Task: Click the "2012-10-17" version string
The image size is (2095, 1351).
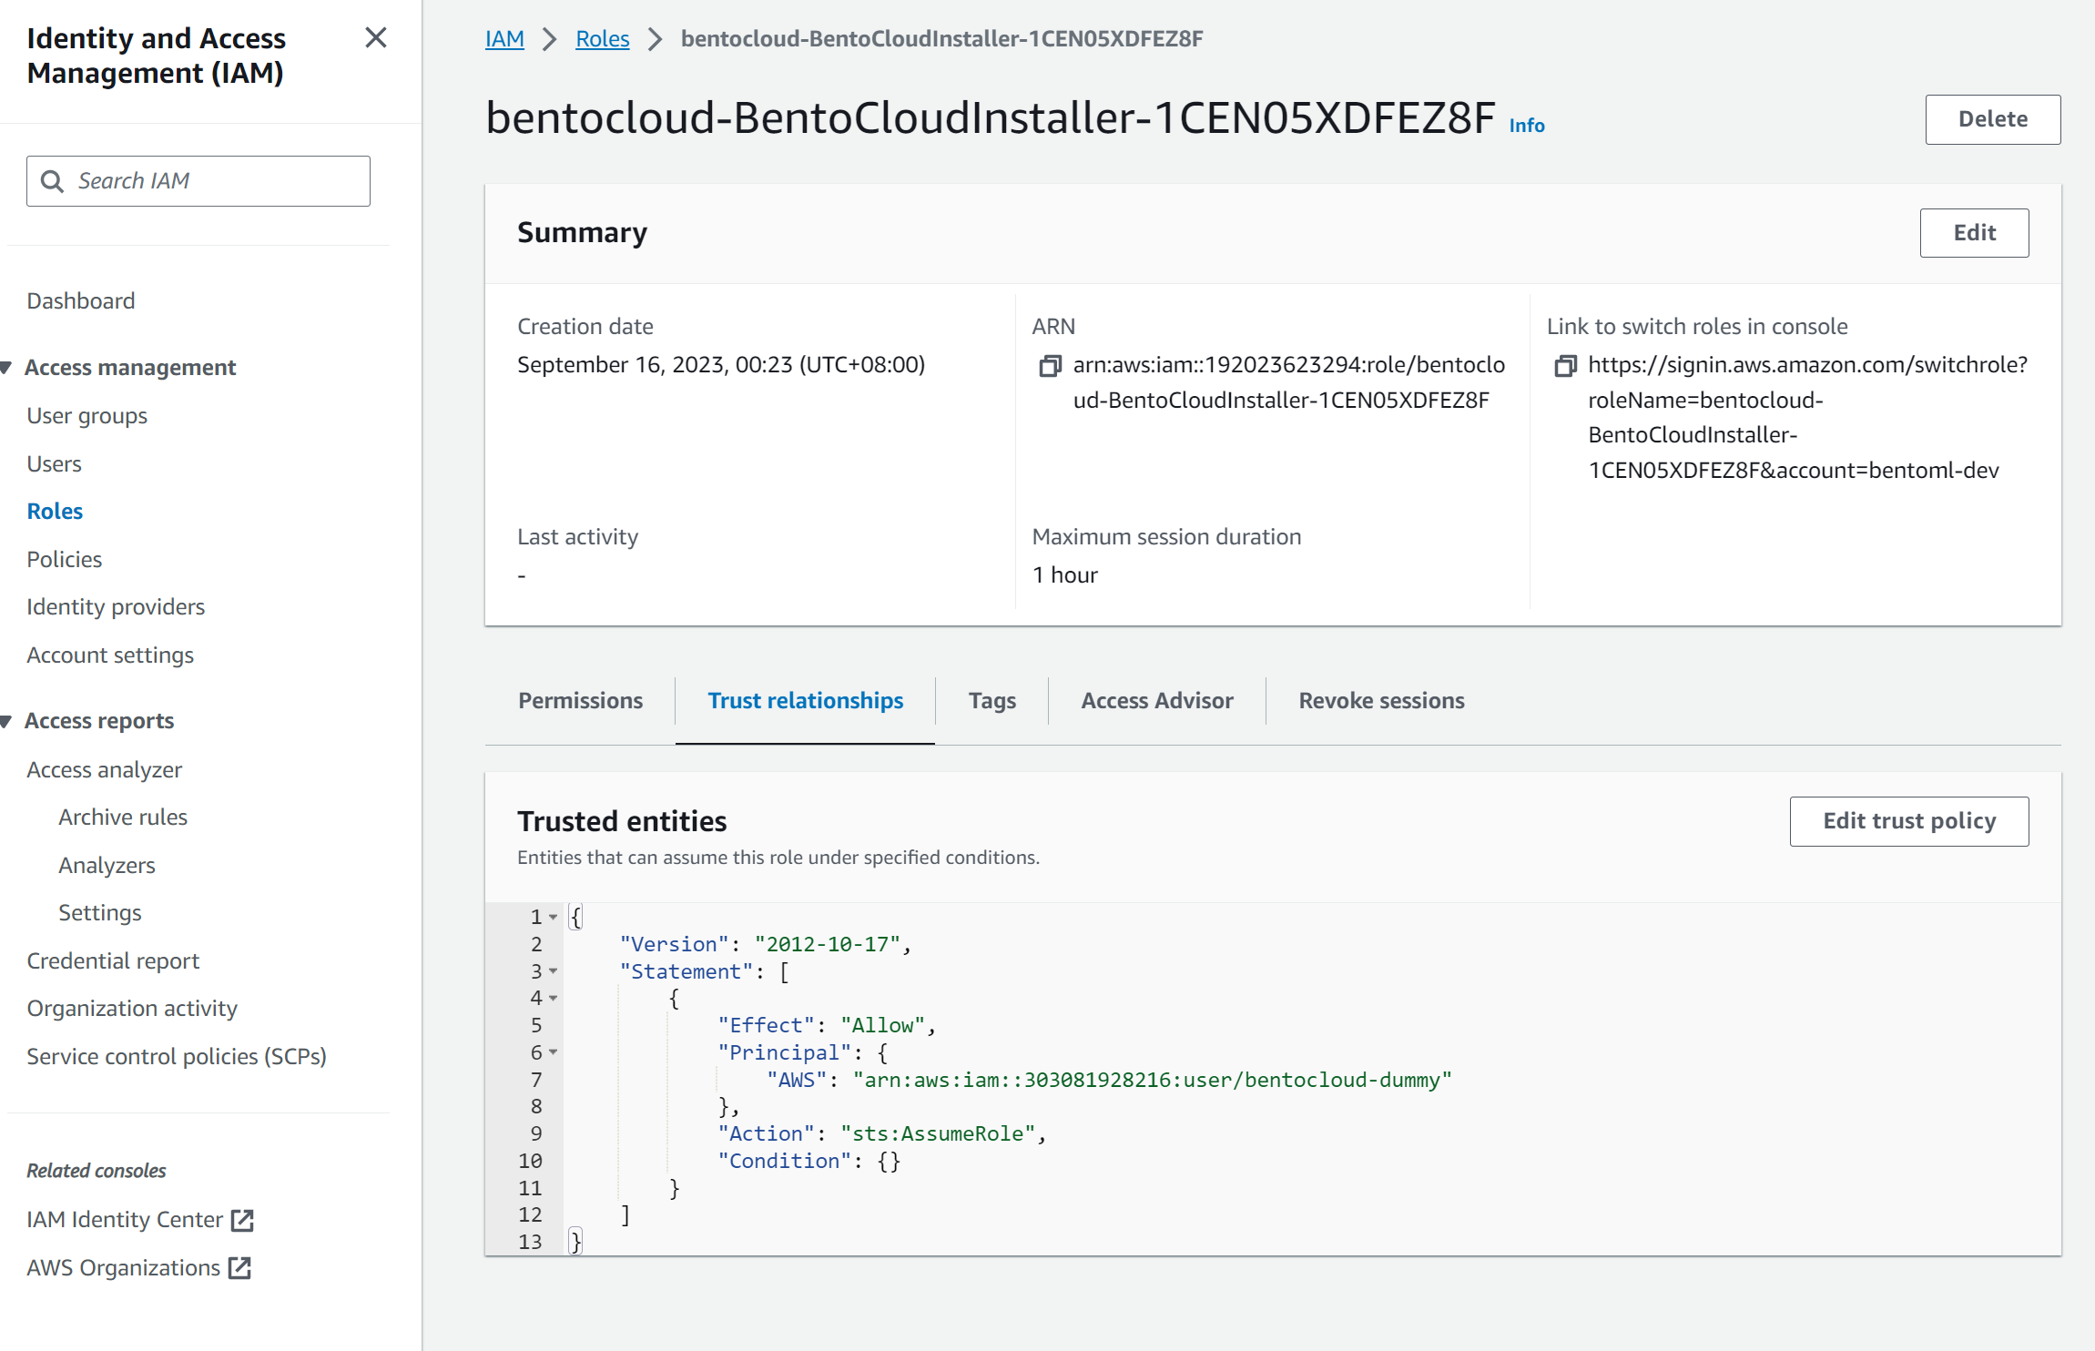Action: (x=827, y=945)
